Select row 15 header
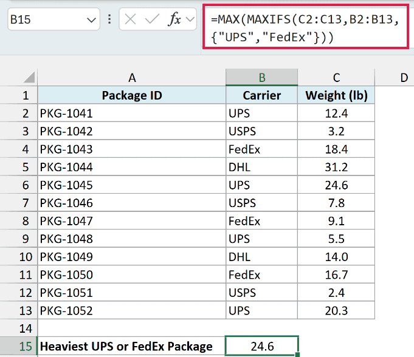 [x=19, y=346]
